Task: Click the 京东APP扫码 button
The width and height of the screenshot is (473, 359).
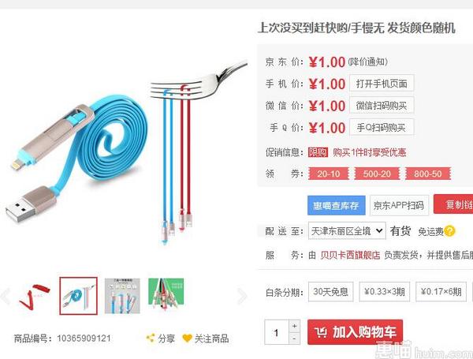Action: coord(399,205)
